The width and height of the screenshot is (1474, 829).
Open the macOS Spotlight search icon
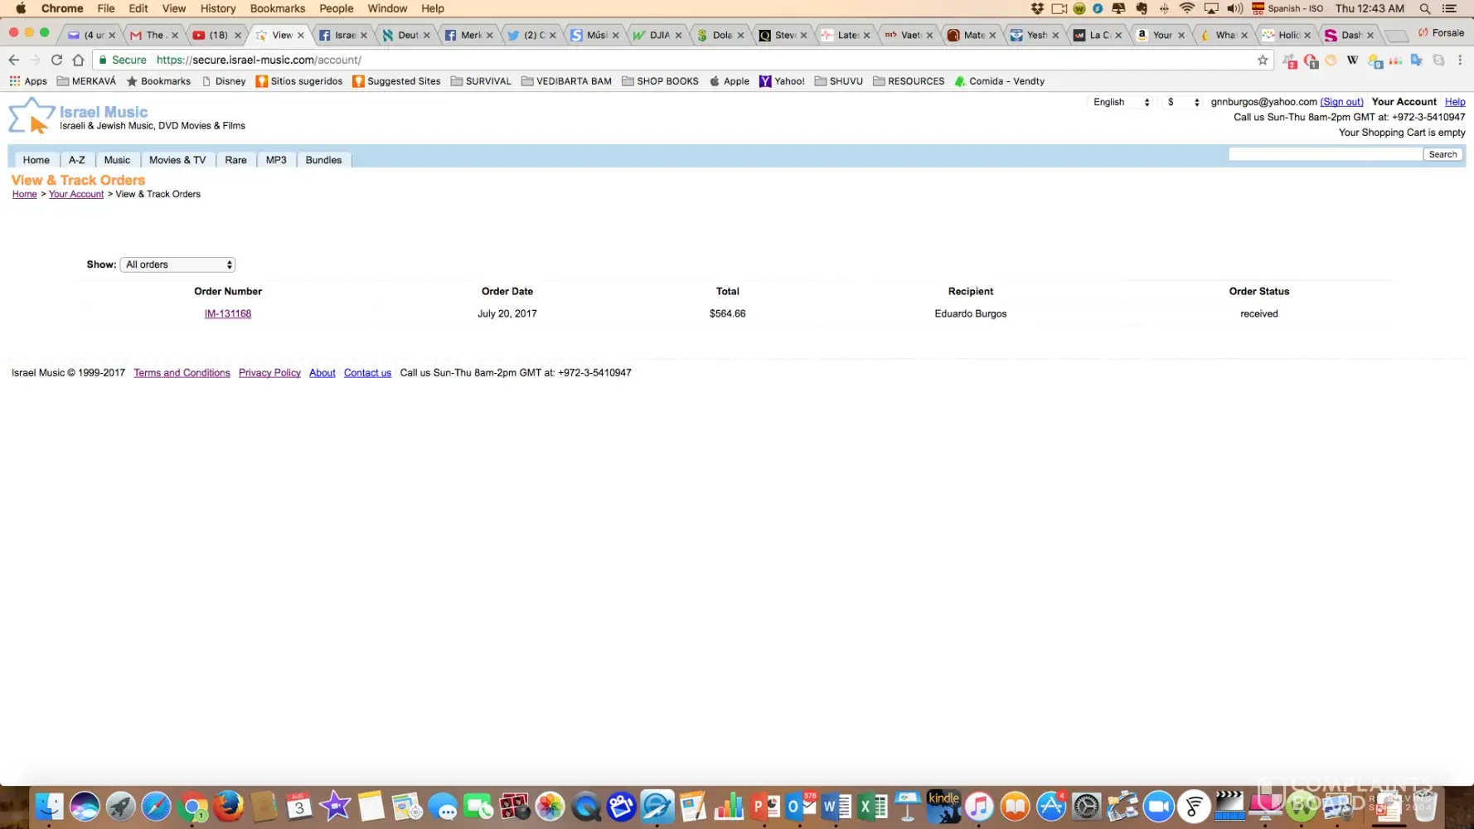1424,8
